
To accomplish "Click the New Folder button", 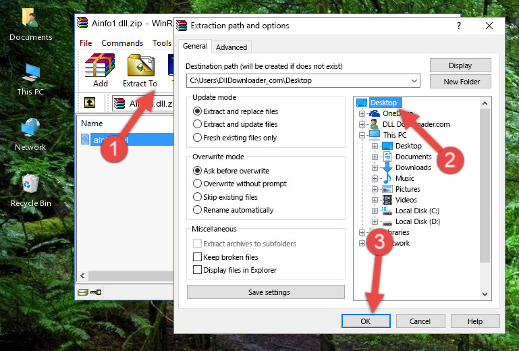I will (460, 82).
